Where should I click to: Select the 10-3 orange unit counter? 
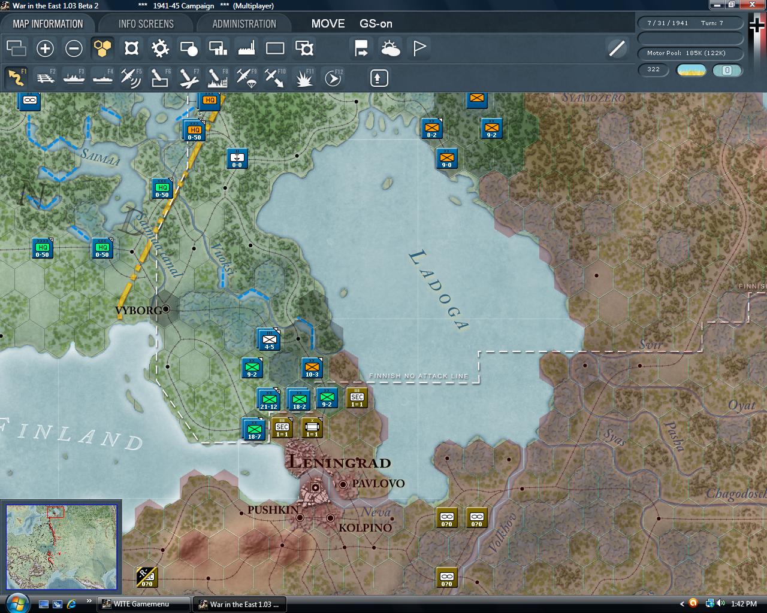(x=312, y=368)
